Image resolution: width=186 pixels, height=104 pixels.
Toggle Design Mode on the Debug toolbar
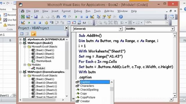tap(23, 23)
